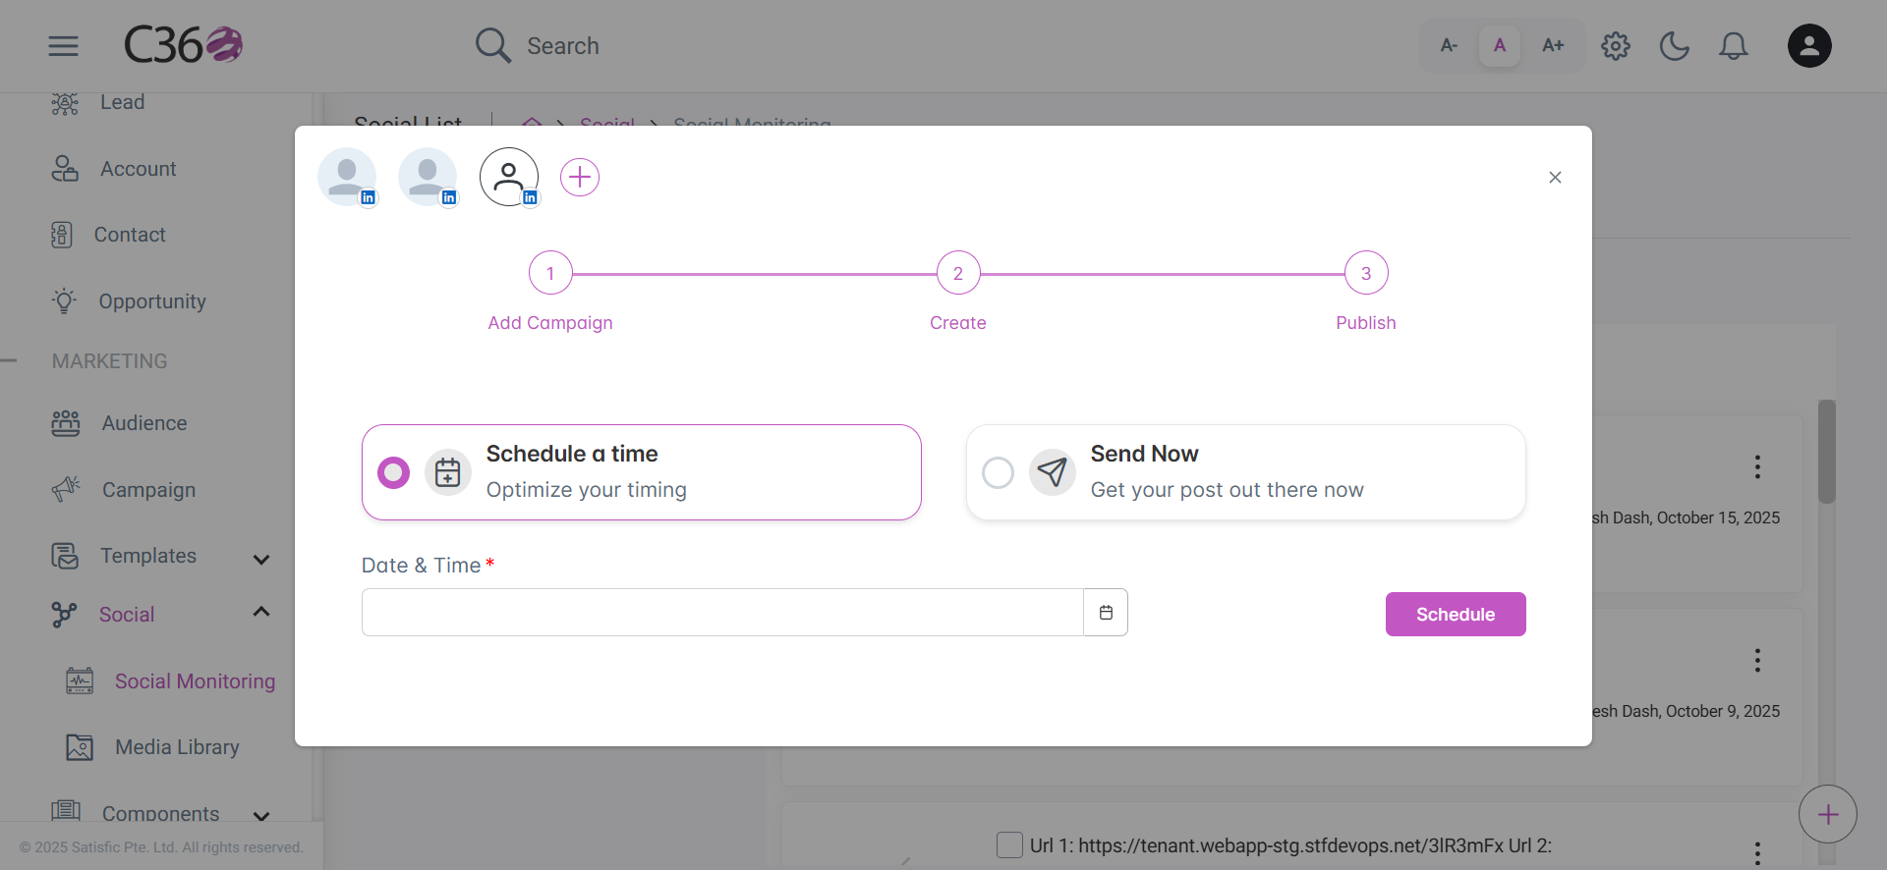Image resolution: width=1887 pixels, height=870 pixels.
Task: Open Opportunity in the sidebar
Action: 152,301
